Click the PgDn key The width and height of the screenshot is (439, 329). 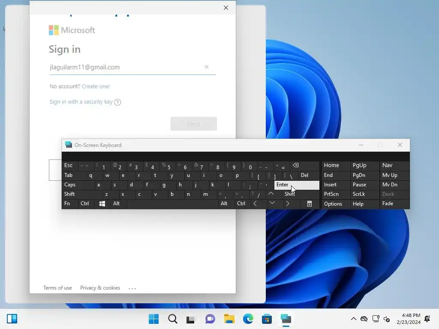364,175
